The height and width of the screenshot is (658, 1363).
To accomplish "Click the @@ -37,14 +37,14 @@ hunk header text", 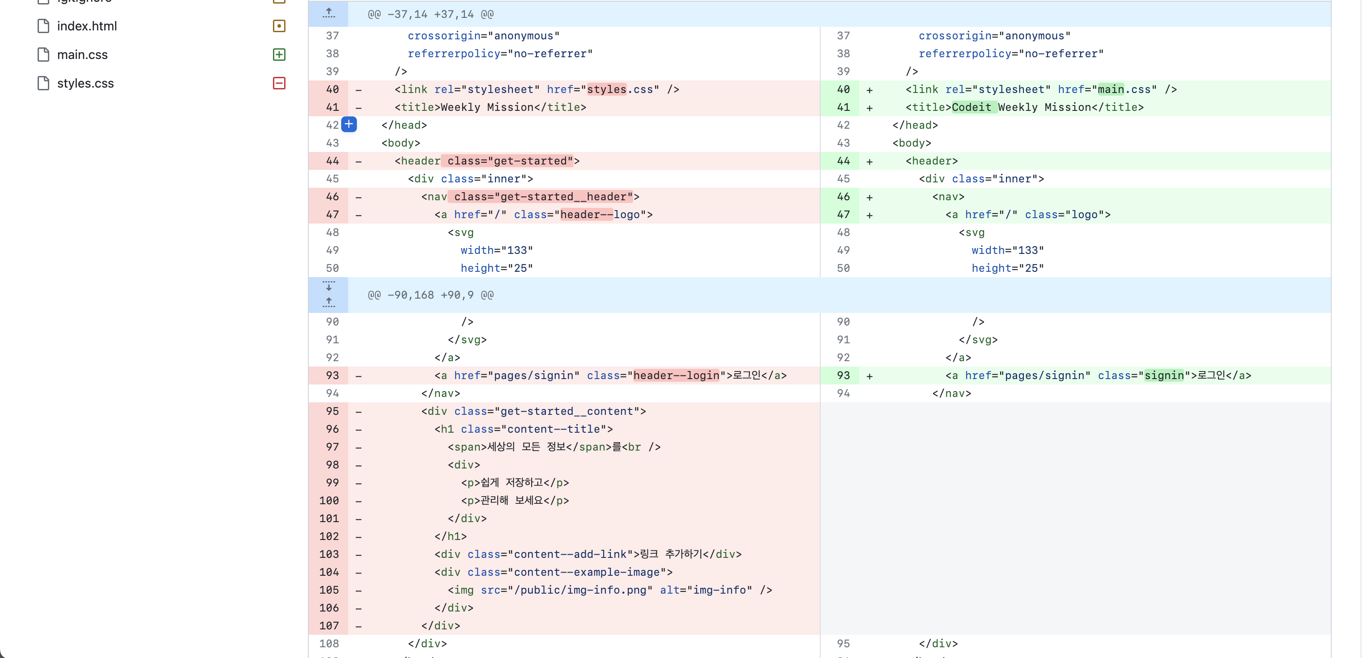I will (430, 14).
